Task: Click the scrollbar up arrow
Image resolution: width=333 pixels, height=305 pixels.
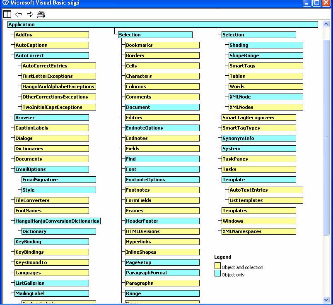Action: [x=326, y=24]
